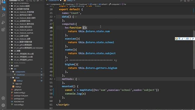
Task: Open vue.config.js file
Action: pyautogui.click(x=19, y=105)
